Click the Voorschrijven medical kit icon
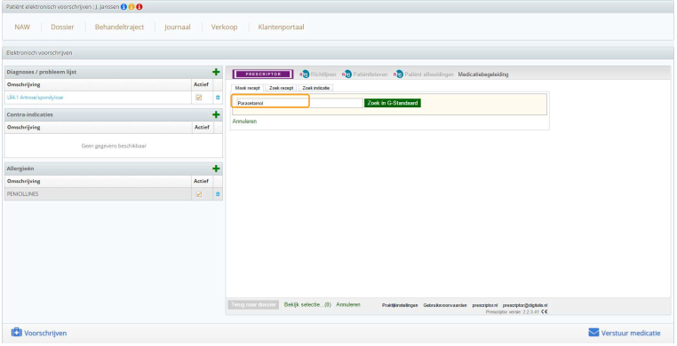677x346 pixels. (16, 333)
